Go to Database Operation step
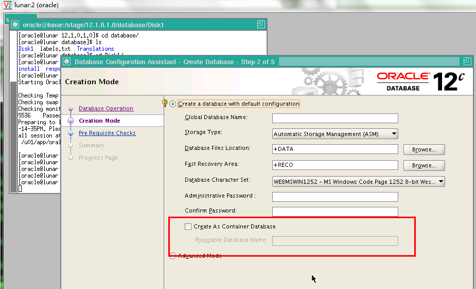The image size is (476, 289). pyautogui.click(x=106, y=108)
